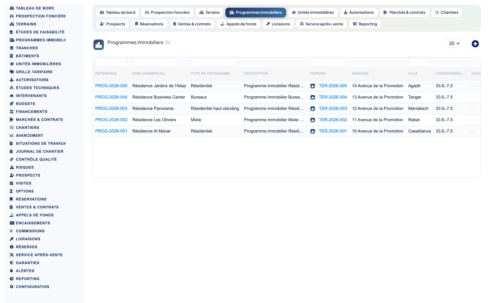490x303 pixels.
Task: Click the terrain icon beside TER-2026-003
Action: [312, 109]
